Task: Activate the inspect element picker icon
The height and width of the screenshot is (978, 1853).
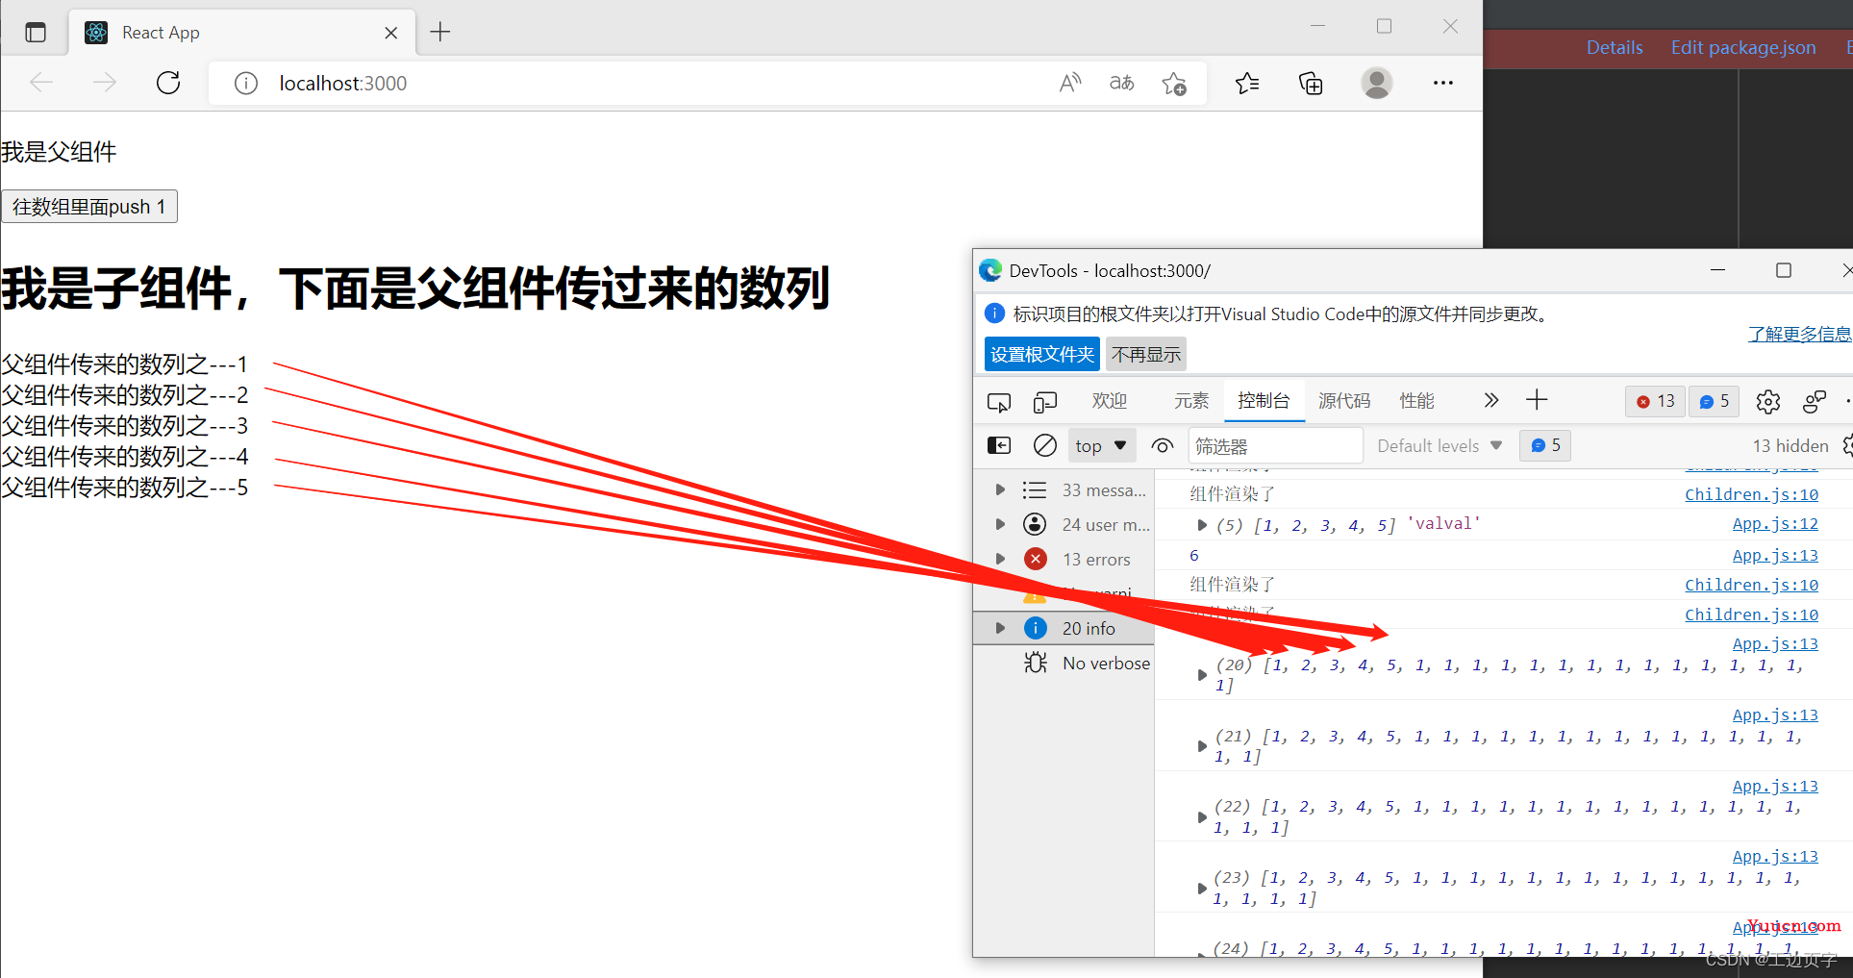Action: coord(999,402)
